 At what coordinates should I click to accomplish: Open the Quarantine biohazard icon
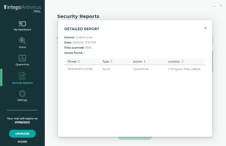(22, 58)
